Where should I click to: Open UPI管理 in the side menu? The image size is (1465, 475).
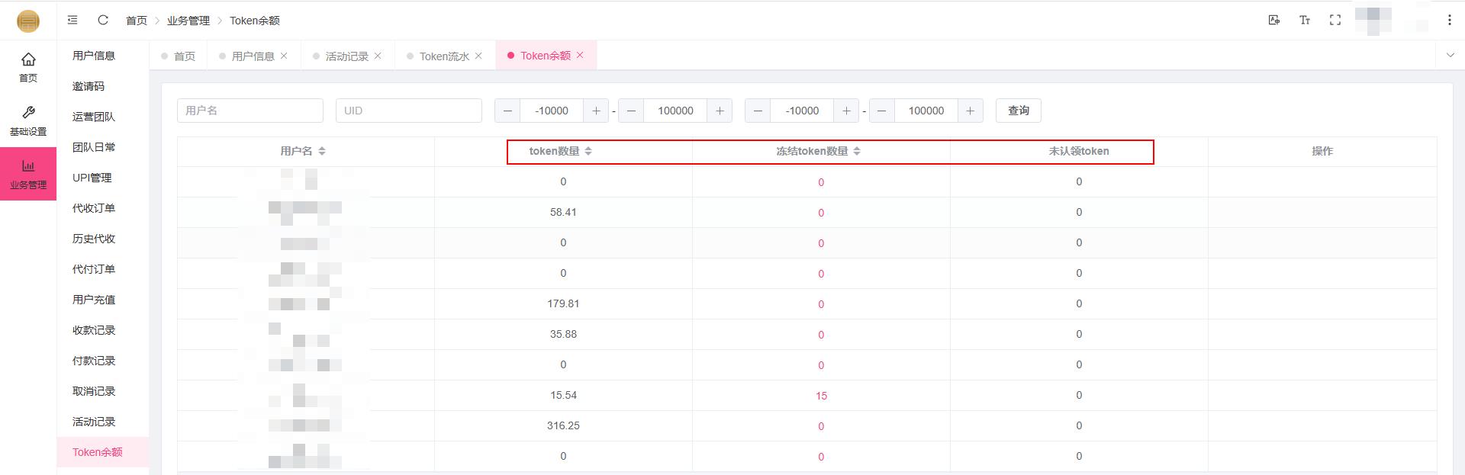coord(92,178)
